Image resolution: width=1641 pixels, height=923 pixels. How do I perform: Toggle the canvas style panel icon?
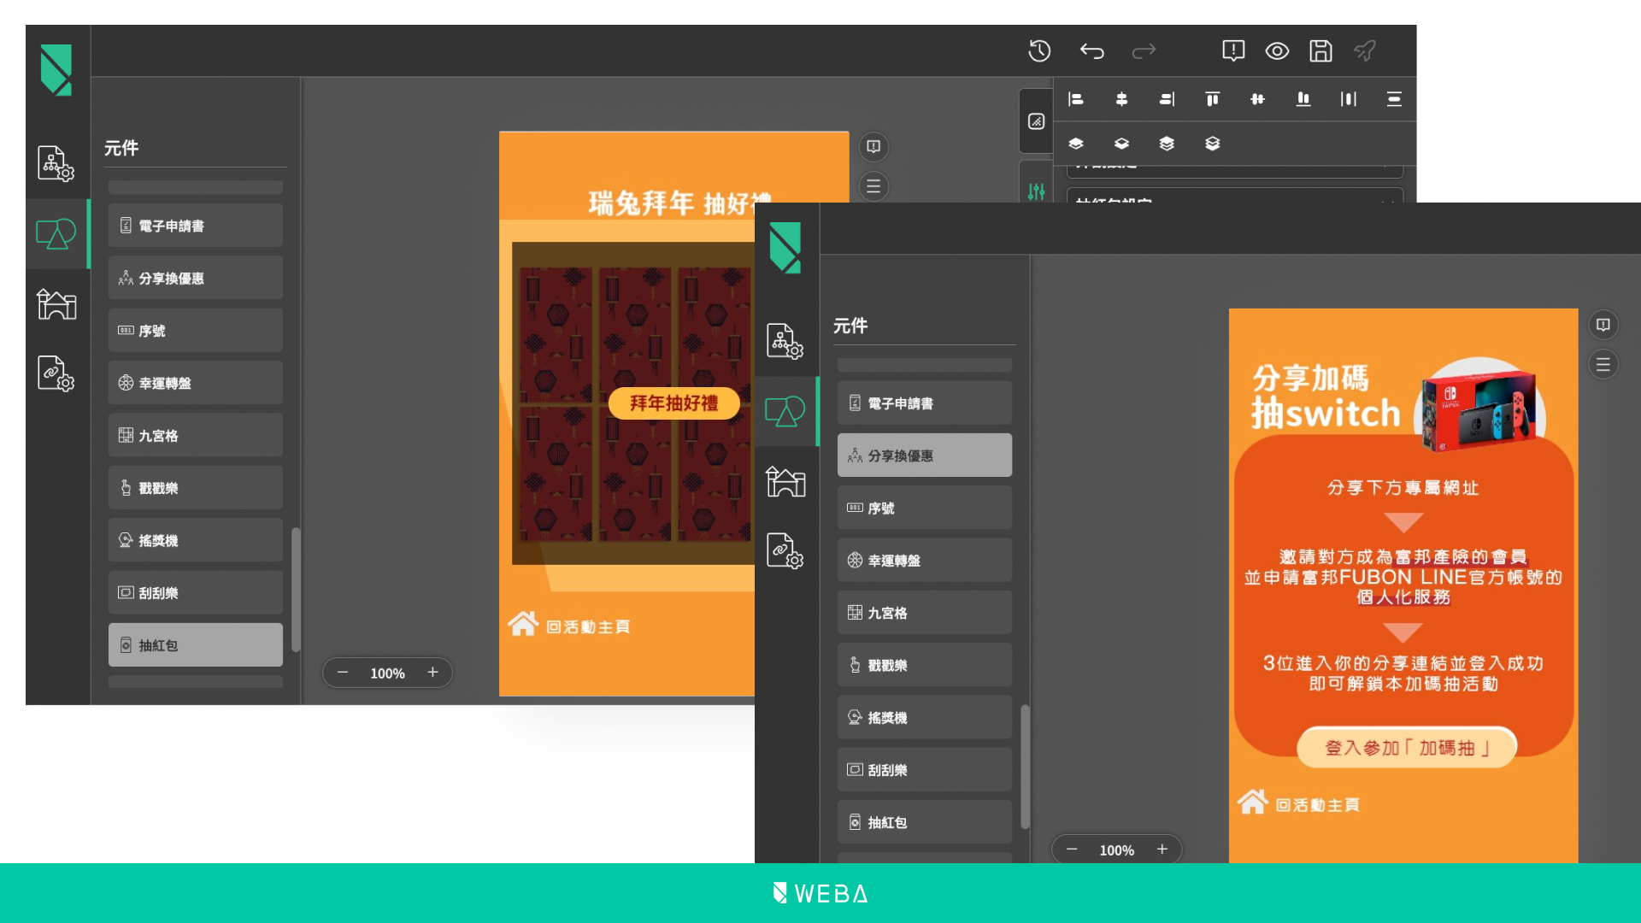coord(1036,121)
